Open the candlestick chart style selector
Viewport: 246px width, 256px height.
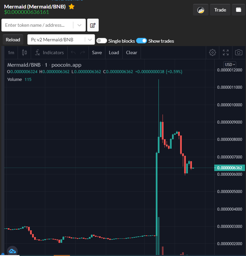24,52
